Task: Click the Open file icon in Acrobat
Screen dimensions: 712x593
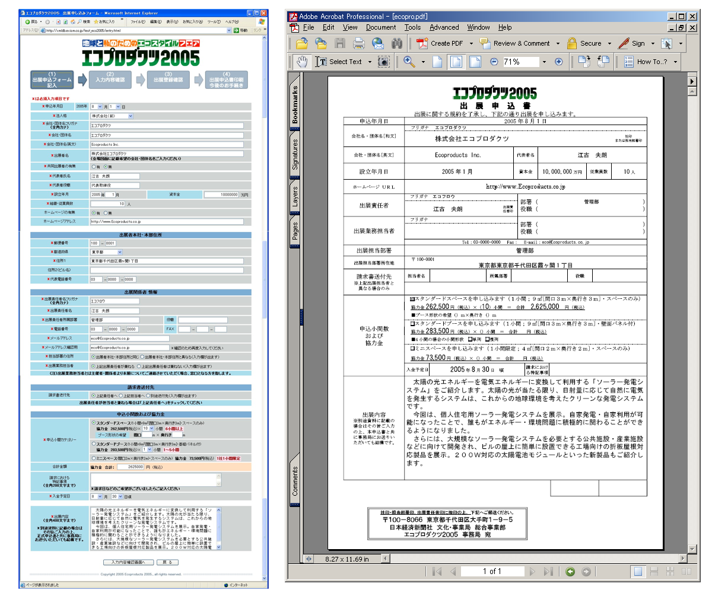Action: [x=302, y=43]
